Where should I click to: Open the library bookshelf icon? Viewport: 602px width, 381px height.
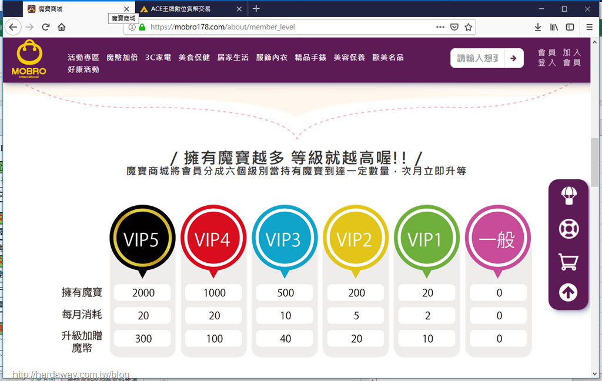coord(554,27)
